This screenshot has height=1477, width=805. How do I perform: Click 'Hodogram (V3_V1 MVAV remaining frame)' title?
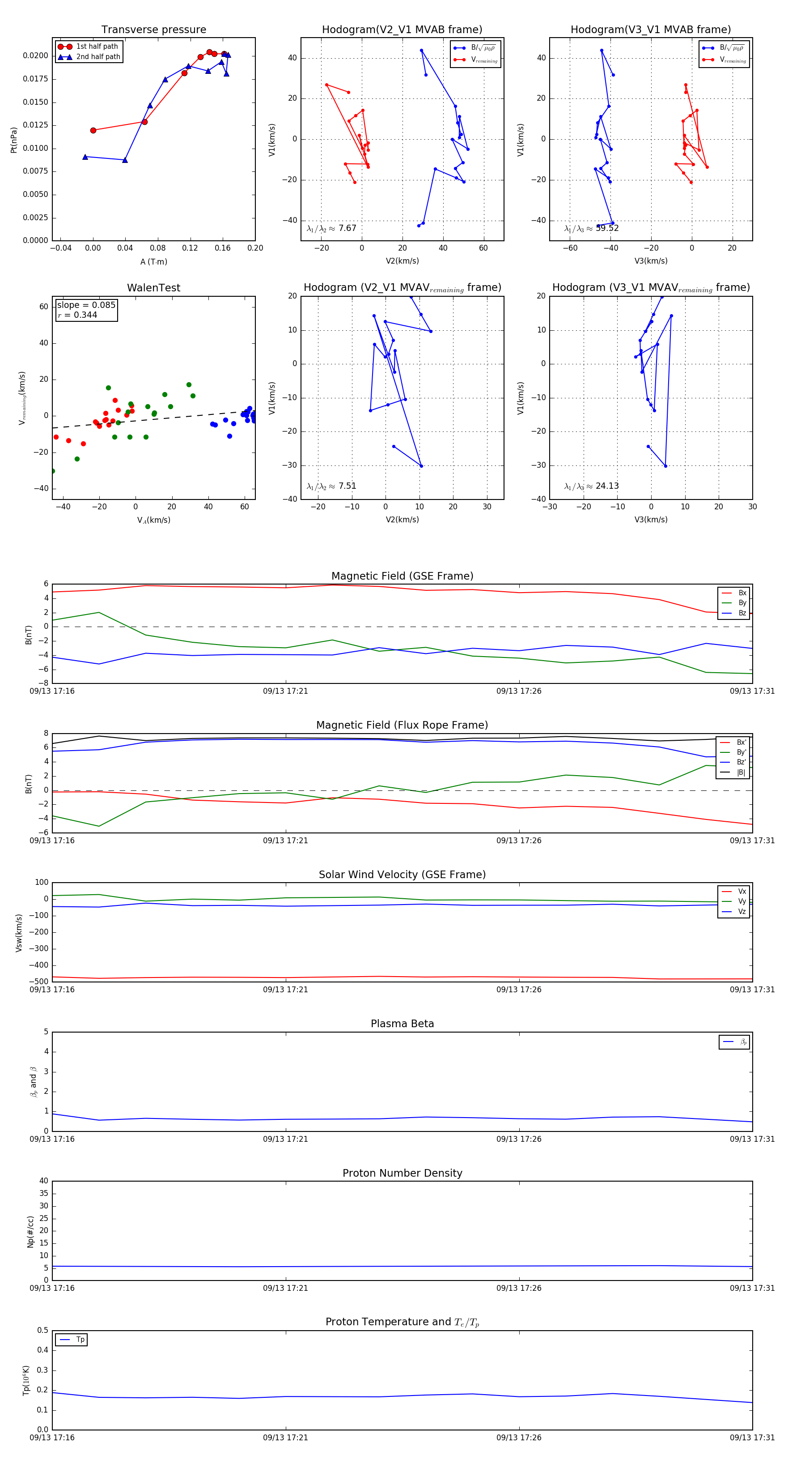tap(651, 288)
